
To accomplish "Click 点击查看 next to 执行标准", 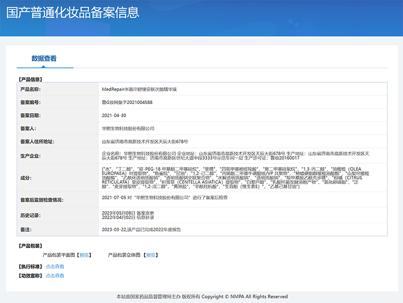I will point(55,266).
